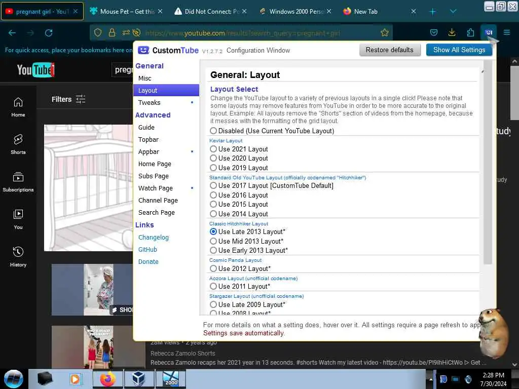Screen dimensions: 519x389
Task: Open Firefox from the taskbar
Action: [107, 379]
